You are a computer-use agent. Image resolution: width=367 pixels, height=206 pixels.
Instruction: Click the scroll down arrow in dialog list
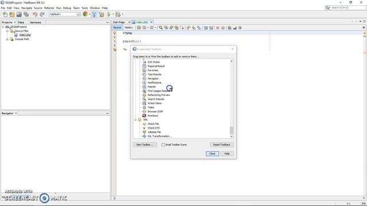click(x=232, y=136)
